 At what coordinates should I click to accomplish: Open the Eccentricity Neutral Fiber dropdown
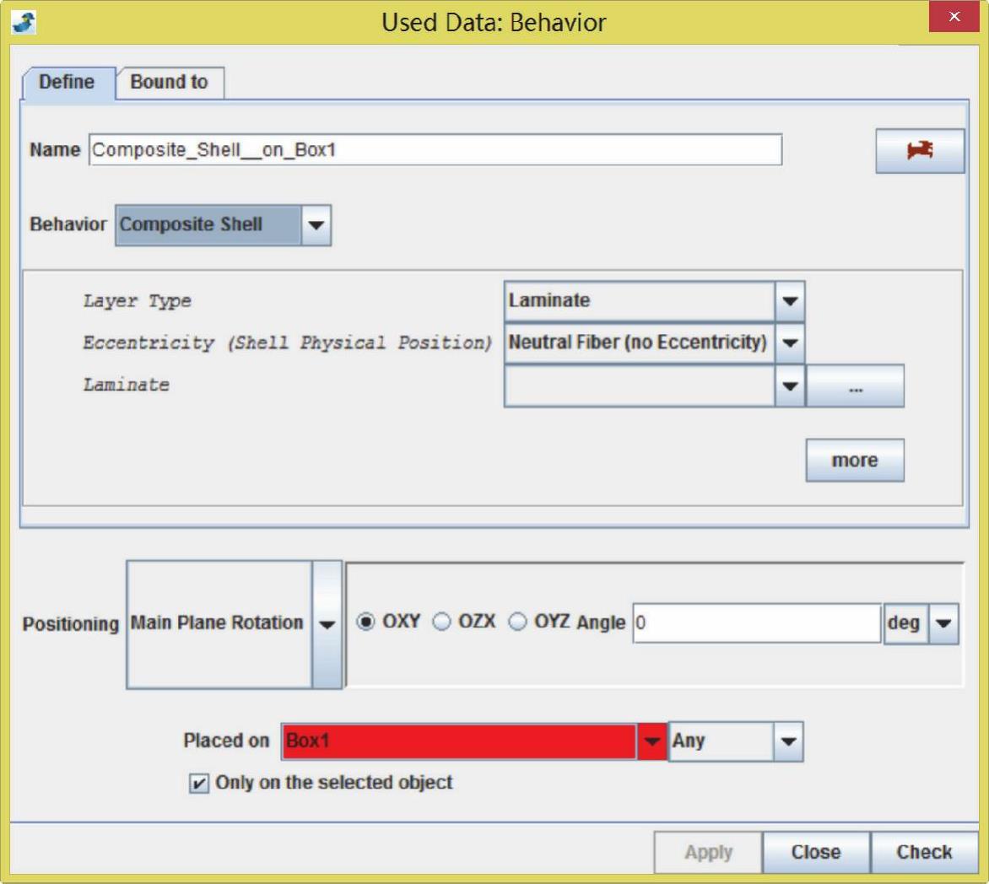point(789,342)
